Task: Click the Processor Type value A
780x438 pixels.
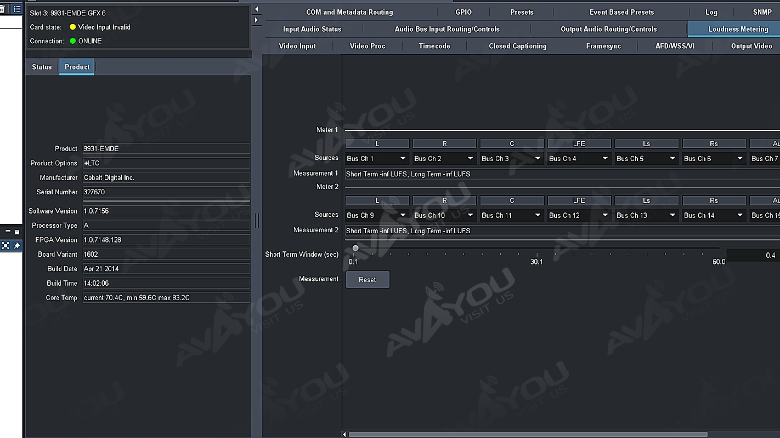Action: tap(166, 226)
